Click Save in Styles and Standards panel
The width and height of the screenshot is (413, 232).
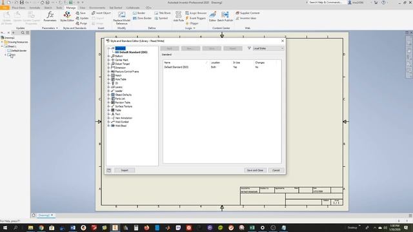point(81,13)
